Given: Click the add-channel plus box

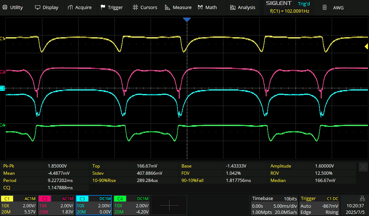Looking at the screenshot, I should click(169, 205).
